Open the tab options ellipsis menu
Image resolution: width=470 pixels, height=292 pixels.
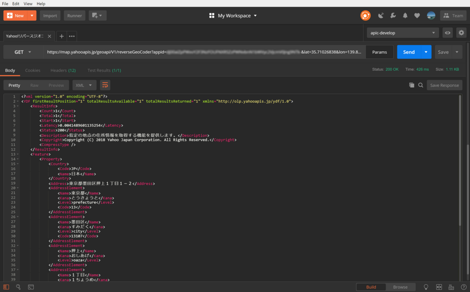[x=72, y=36]
